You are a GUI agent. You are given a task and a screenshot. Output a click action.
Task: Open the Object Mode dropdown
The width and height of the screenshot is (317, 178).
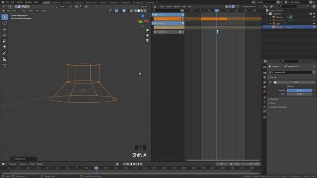(x=11, y=11)
